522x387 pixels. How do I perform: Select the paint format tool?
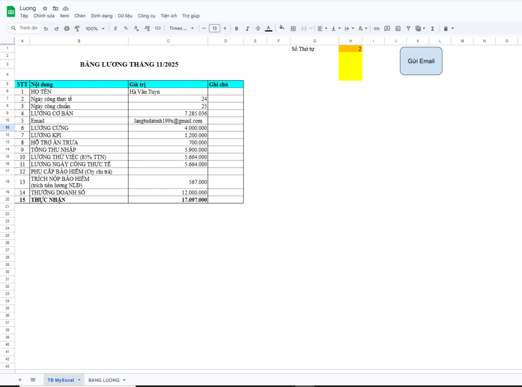77,29
